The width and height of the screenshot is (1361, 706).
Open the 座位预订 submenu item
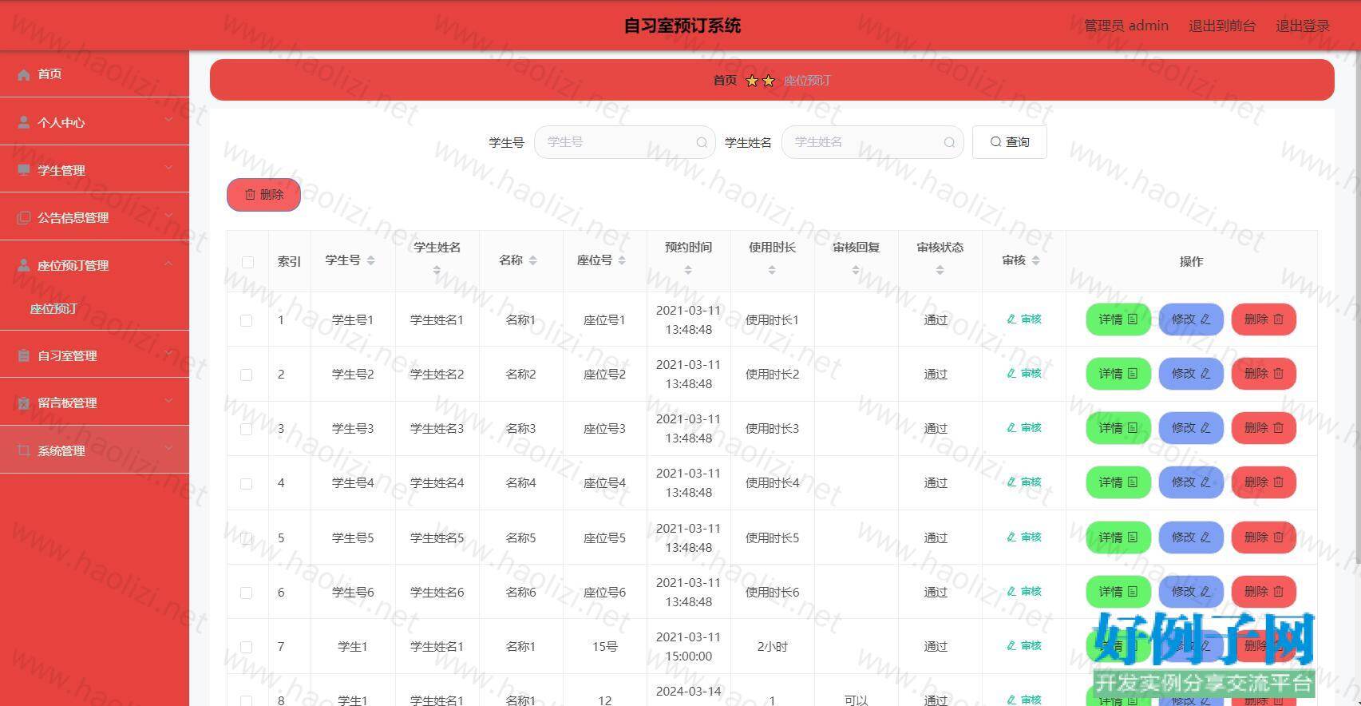click(53, 309)
